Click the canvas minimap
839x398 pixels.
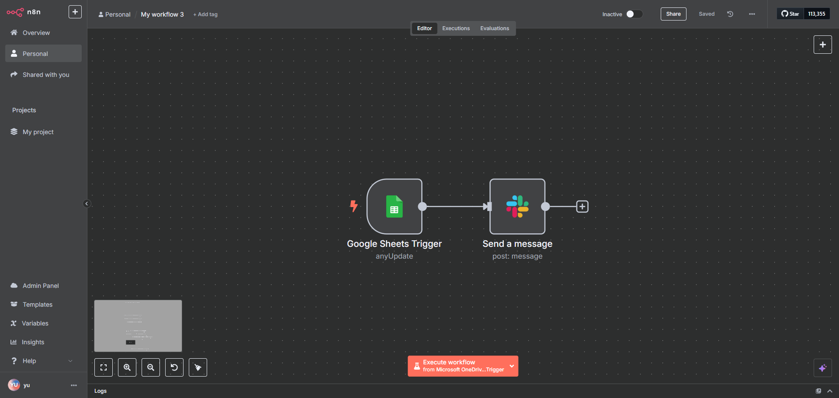[138, 326]
